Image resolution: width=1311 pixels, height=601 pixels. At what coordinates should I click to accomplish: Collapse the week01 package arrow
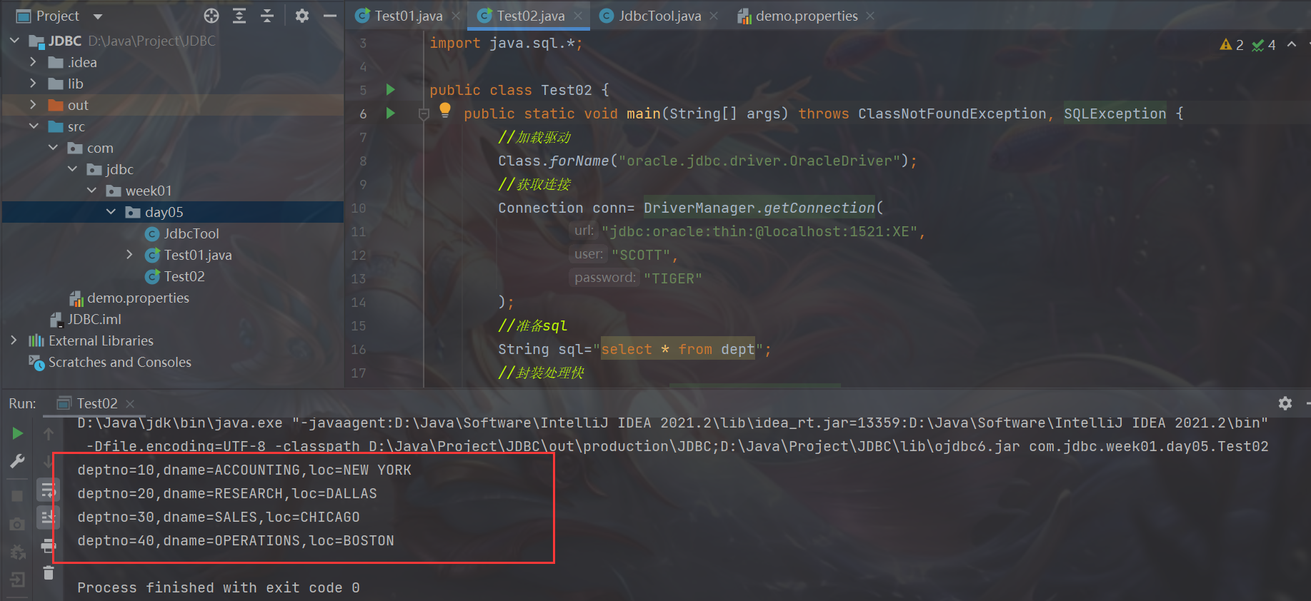click(x=91, y=191)
